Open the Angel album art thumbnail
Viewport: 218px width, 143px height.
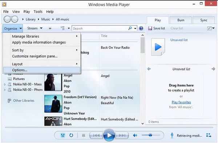(53, 82)
